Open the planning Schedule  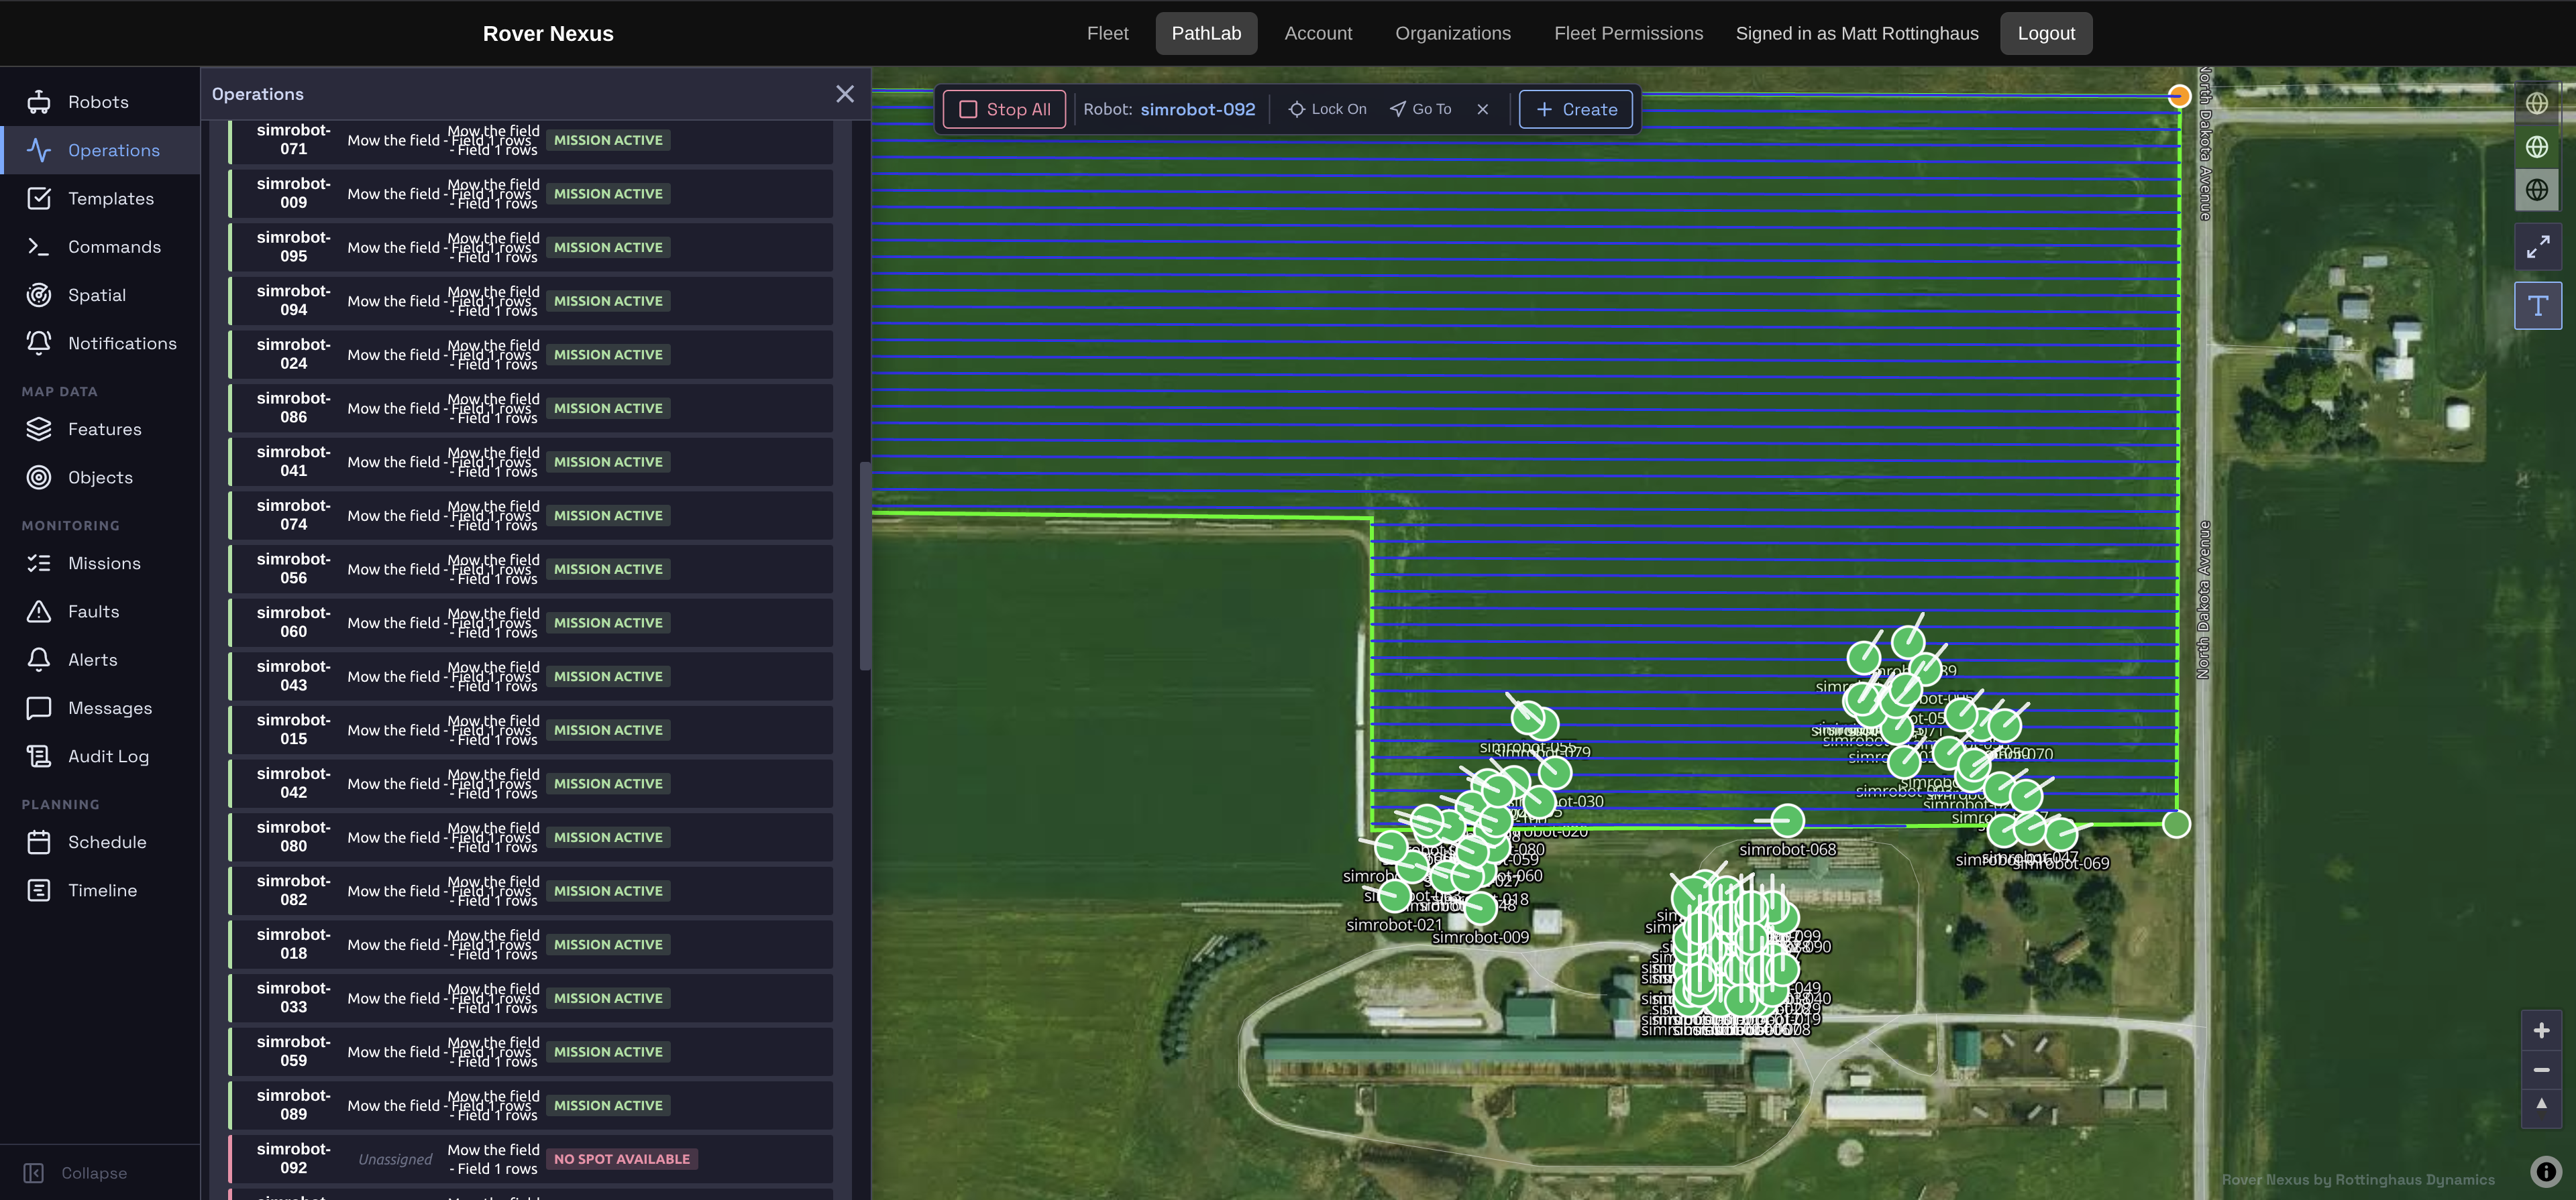click(100, 842)
